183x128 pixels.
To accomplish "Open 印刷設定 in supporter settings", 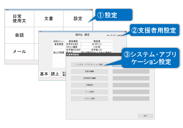I will [89, 85].
